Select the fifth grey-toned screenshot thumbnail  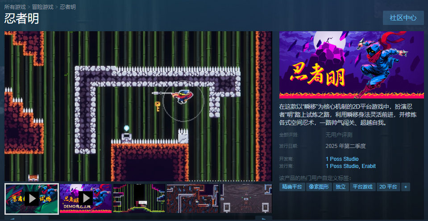pos(246,199)
